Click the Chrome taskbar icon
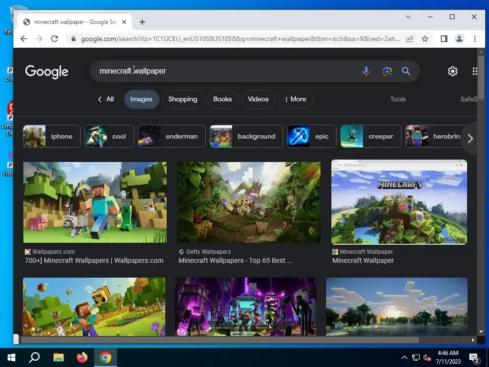The image size is (489, 367). [x=106, y=357]
